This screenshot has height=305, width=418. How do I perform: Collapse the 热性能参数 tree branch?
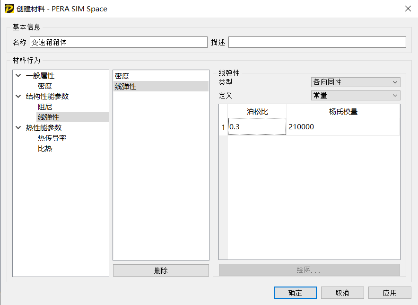[x=18, y=127]
